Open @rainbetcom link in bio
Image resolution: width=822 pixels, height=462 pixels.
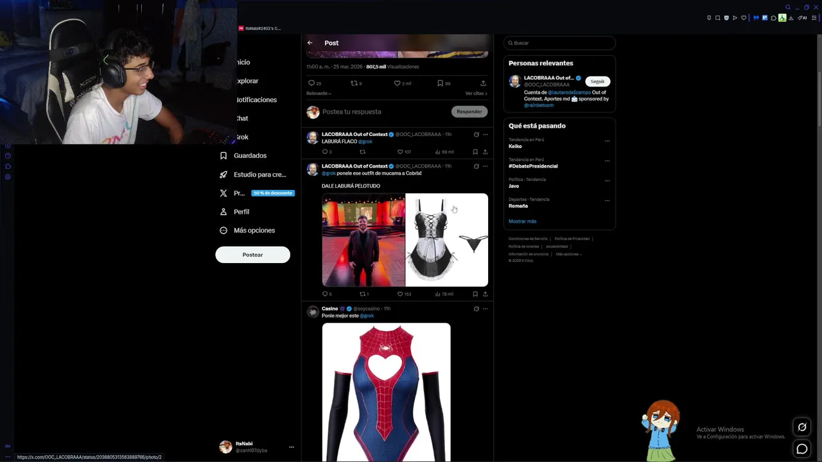coord(539,105)
